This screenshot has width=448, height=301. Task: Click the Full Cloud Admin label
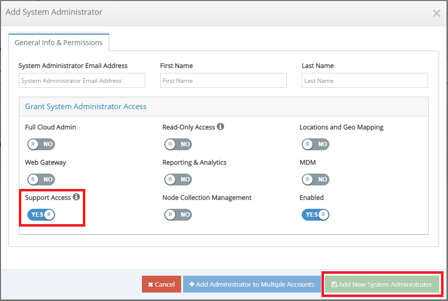(51, 127)
